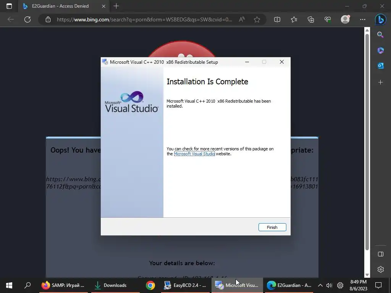391x293 pixels.
Task: Open the Microsoft Visual Studio website link
Action: (194, 154)
